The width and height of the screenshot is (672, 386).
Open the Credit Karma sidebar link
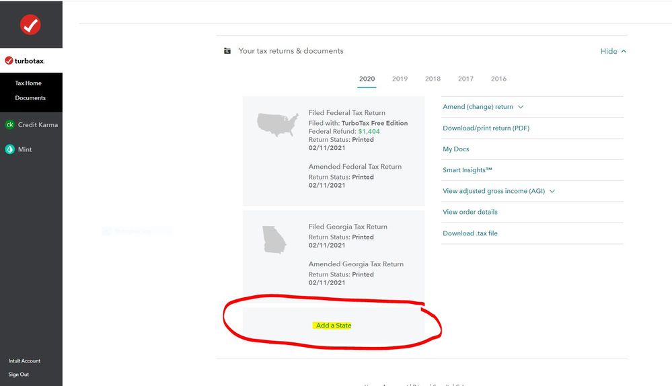pyautogui.click(x=38, y=124)
